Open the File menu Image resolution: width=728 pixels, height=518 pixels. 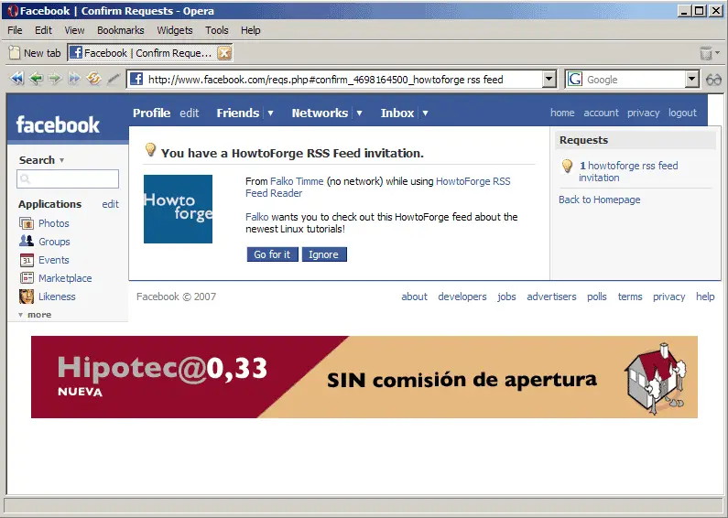pyautogui.click(x=15, y=30)
